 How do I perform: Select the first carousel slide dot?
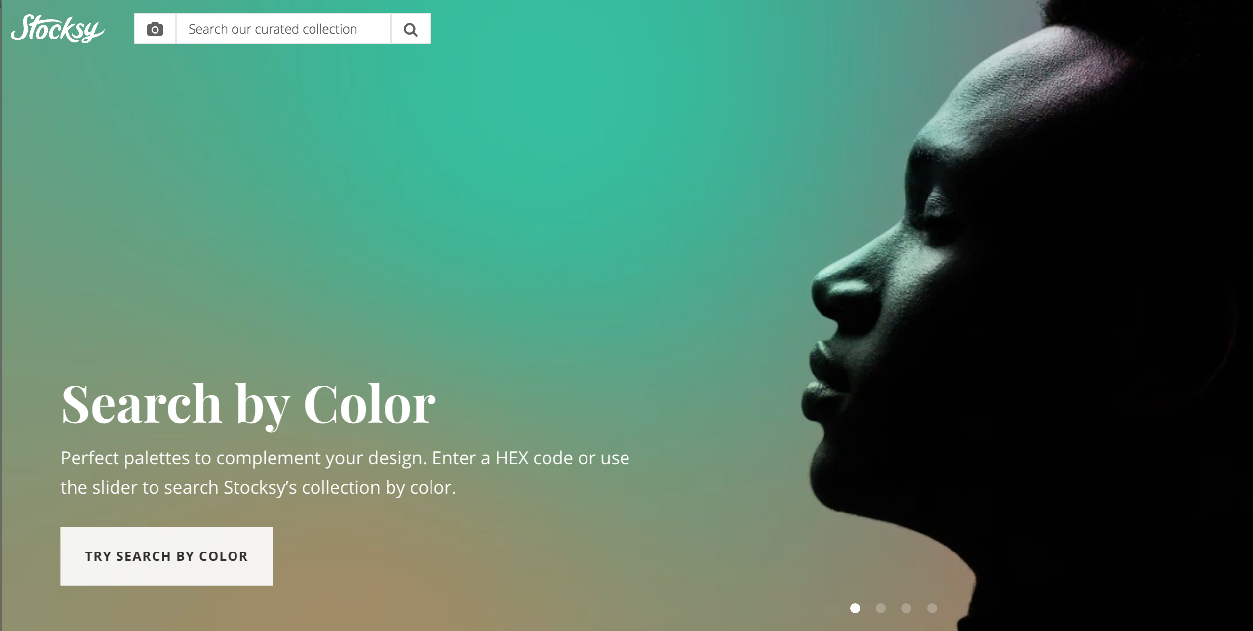(x=855, y=608)
